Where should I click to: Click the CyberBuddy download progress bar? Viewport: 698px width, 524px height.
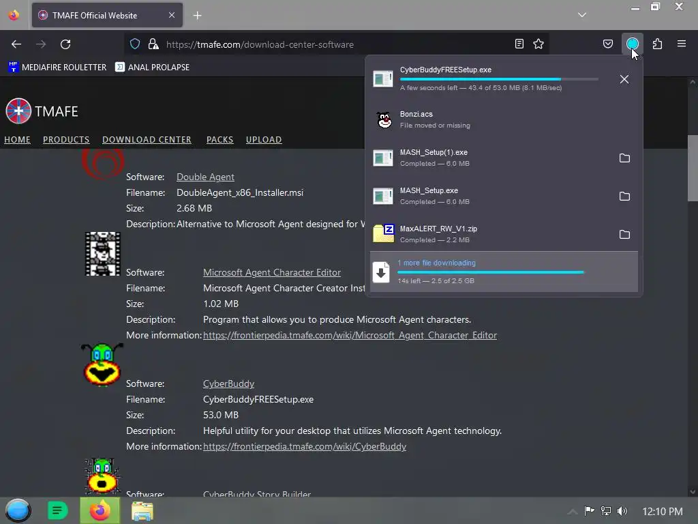(498, 79)
